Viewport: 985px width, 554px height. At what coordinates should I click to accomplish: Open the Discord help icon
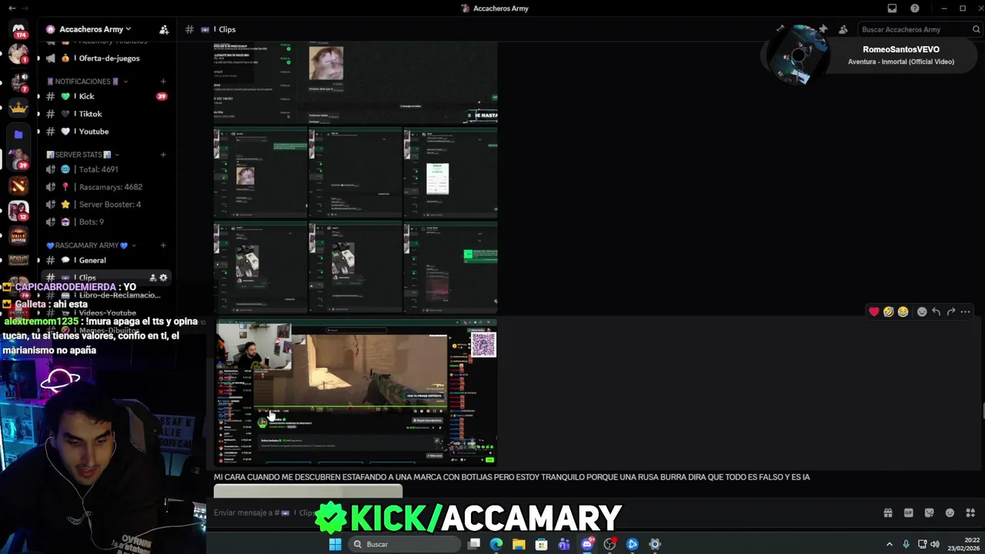pos(915,8)
